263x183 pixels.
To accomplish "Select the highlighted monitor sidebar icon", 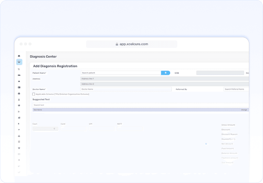I will pyautogui.click(x=19, y=62).
